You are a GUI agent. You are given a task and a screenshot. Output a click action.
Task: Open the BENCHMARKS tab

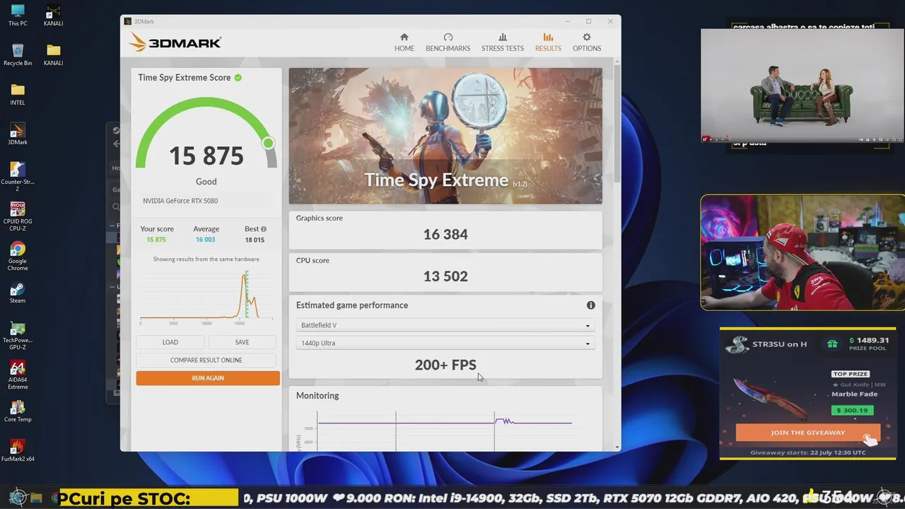(x=448, y=42)
